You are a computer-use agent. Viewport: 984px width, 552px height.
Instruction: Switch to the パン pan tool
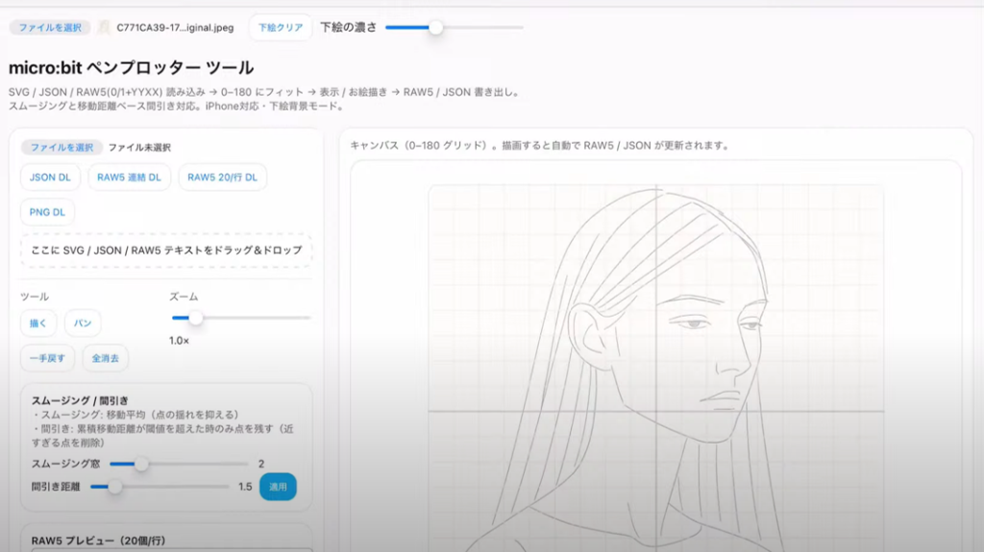coord(84,324)
